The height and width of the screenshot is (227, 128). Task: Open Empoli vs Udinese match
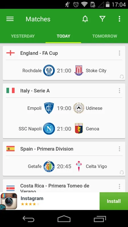coord(64,108)
